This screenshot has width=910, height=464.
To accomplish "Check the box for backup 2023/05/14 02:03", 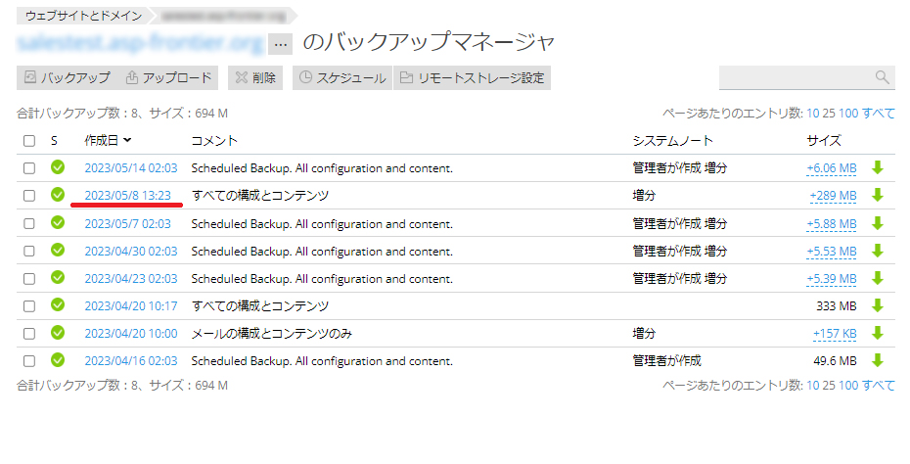I will [x=29, y=168].
